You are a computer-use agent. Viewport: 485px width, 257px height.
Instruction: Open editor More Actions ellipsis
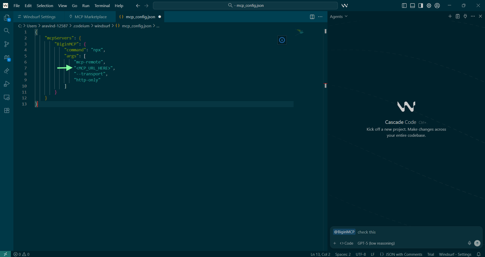pos(320,17)
